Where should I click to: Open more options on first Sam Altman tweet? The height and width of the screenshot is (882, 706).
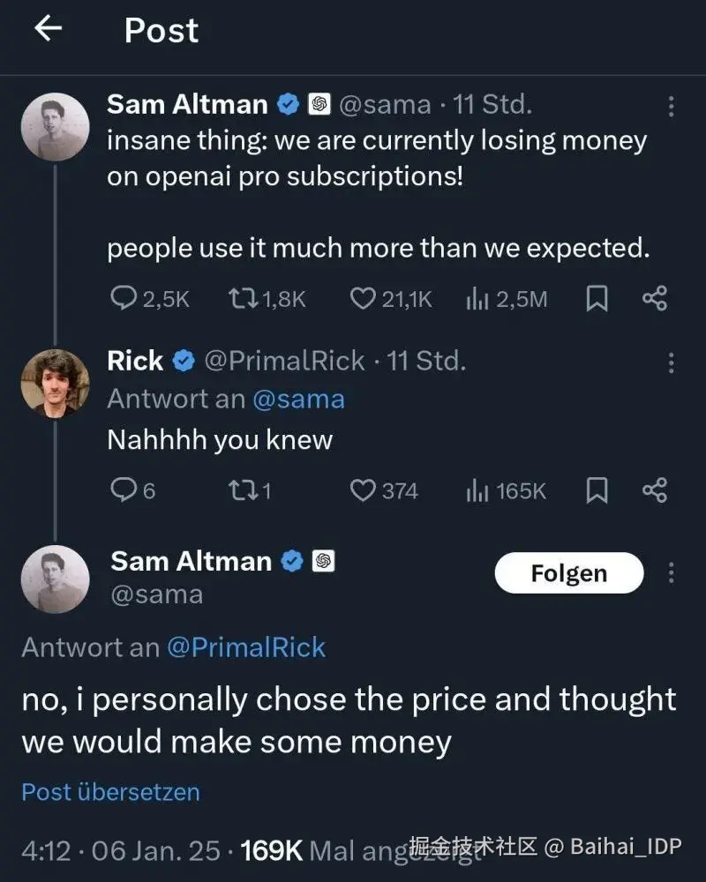pos(671,107)
